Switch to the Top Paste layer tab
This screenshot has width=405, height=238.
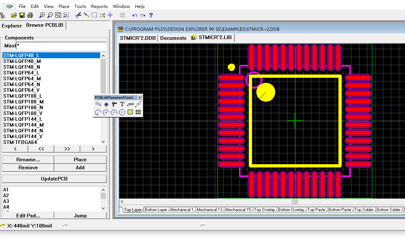(316, 210)
